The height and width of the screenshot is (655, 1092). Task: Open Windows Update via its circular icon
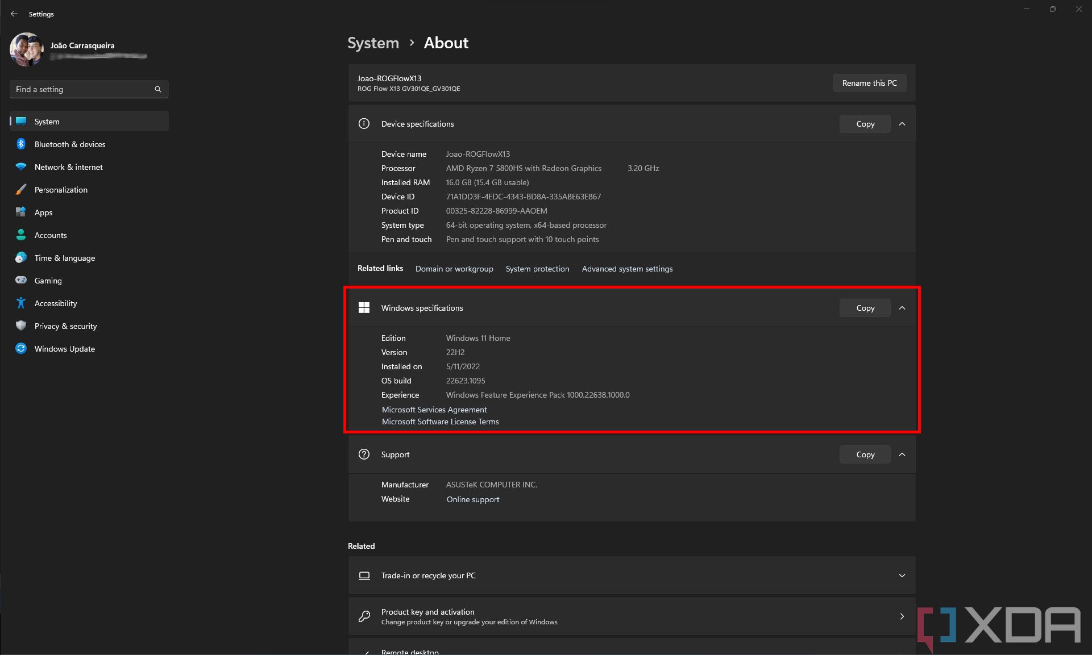pyautogui.click(x=21, y=348)
